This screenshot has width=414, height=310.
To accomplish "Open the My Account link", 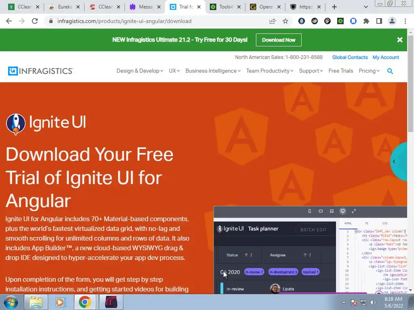I will point(386,57).
